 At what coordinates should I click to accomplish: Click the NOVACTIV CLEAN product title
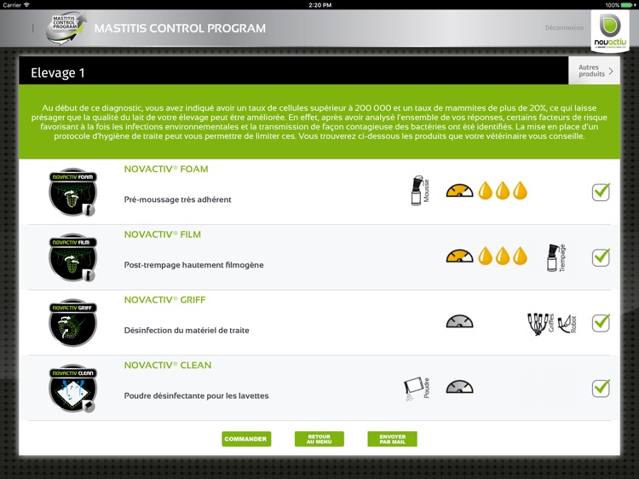168,366
